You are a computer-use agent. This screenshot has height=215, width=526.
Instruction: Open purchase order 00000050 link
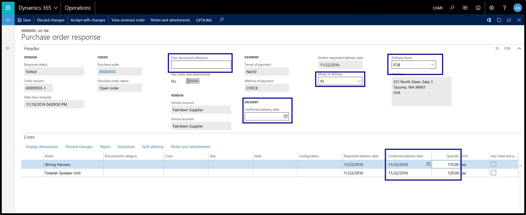[107, 72]
